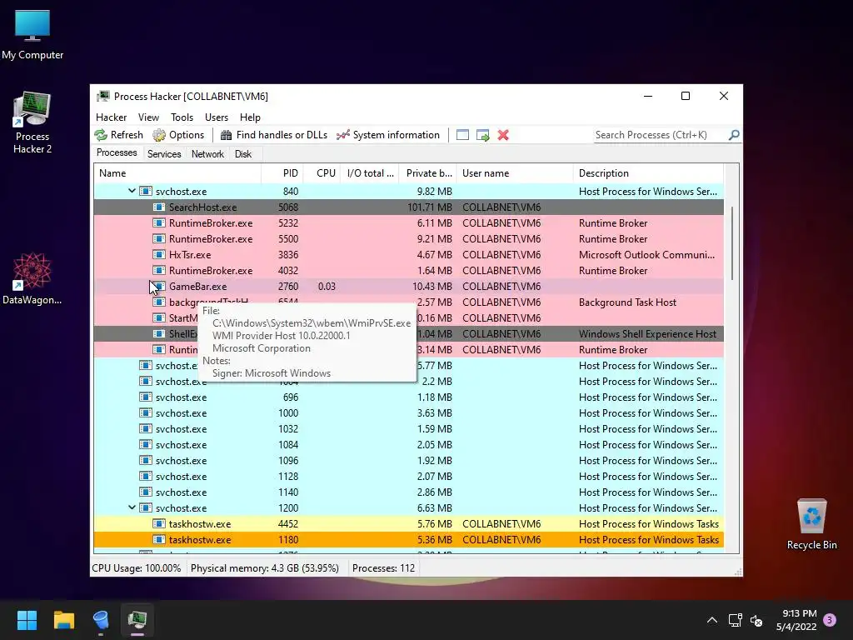Image resolution: width=853 pixels, height=640 pixels.
Task: Click the 101.71 MB private bytes value
Action: [430, 207]
